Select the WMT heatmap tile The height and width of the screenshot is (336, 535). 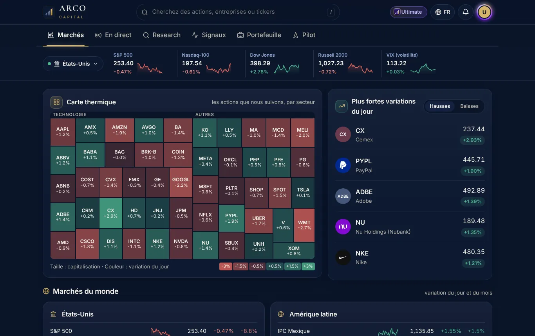tap(304, 225)
